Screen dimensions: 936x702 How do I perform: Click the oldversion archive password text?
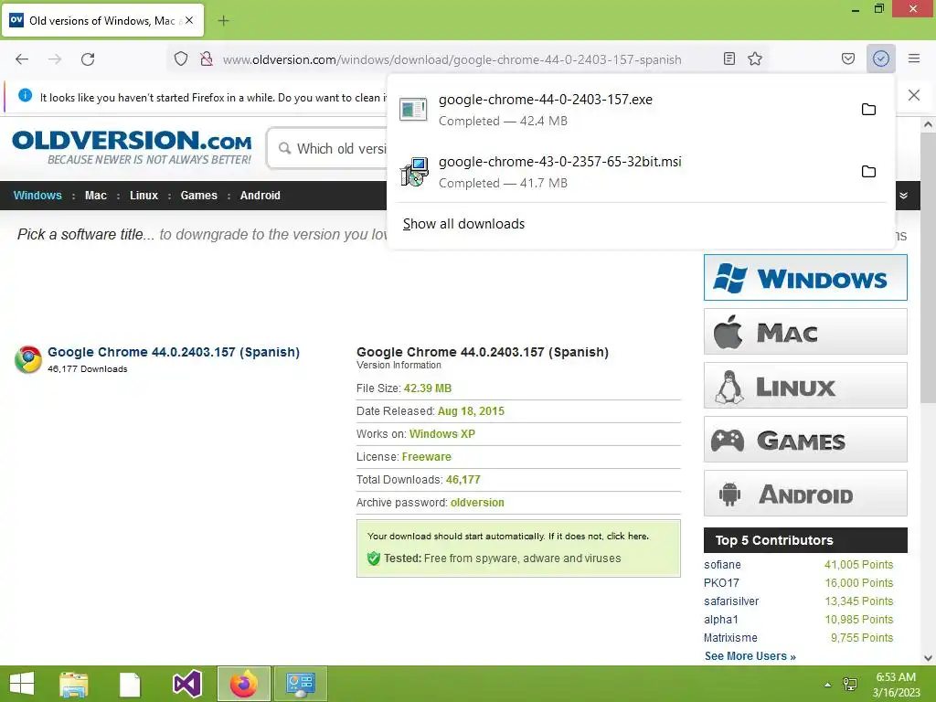pos(477,503)
